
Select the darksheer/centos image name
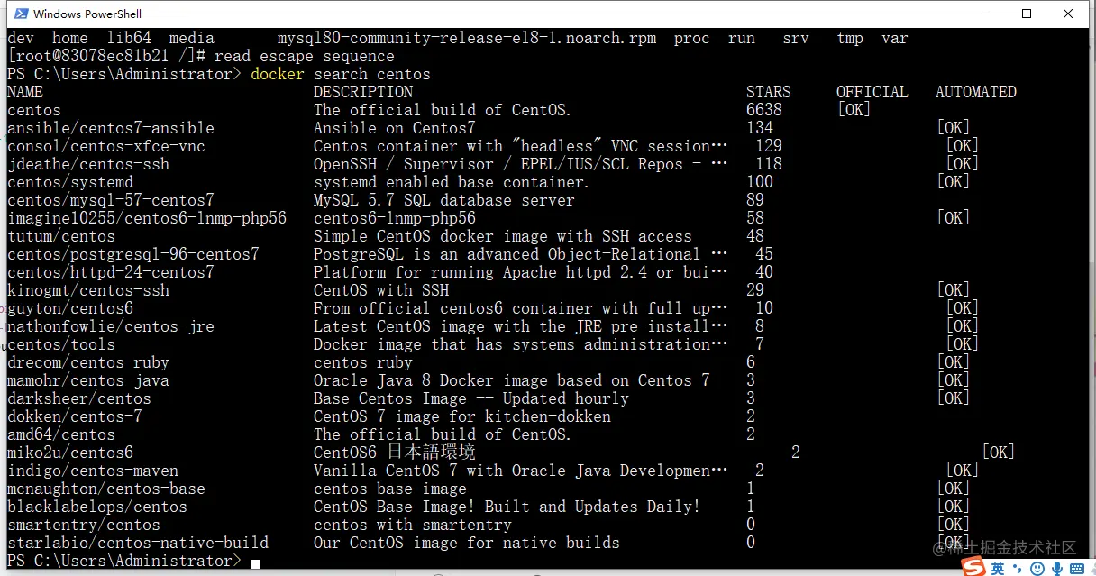point(79,398)
